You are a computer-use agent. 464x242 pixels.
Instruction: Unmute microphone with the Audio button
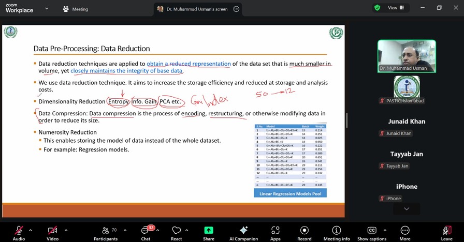point(19,231)
